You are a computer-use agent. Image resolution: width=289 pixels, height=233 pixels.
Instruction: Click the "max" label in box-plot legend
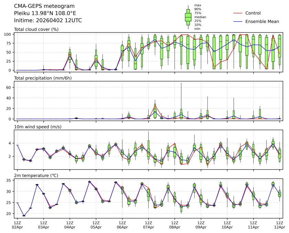click(x=197, y=5)
